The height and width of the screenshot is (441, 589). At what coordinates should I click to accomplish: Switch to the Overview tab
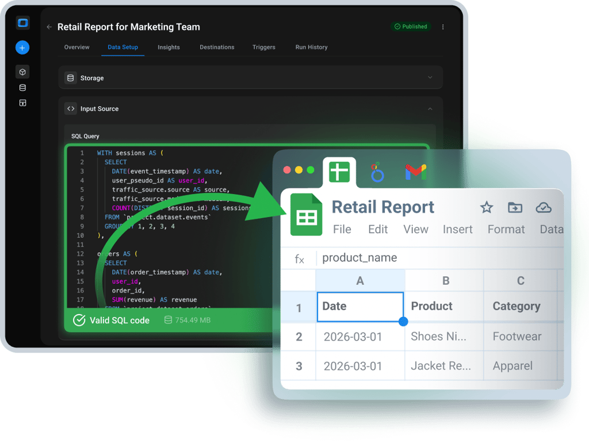click(x=77, y=47)
